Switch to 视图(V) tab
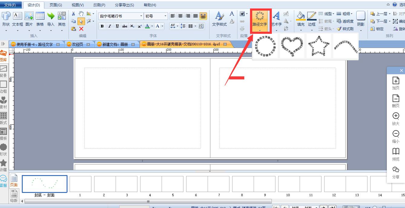The height and width of the screenshot is (208, 405). coord(78,5)
